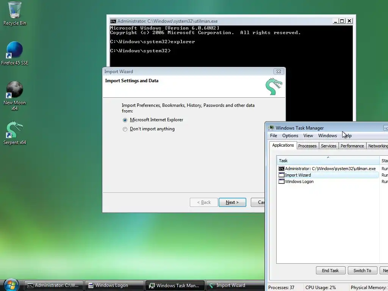
Task: Open the Windows menu in Task Manager
Action: pyautogui.click(x=327, y=136)
